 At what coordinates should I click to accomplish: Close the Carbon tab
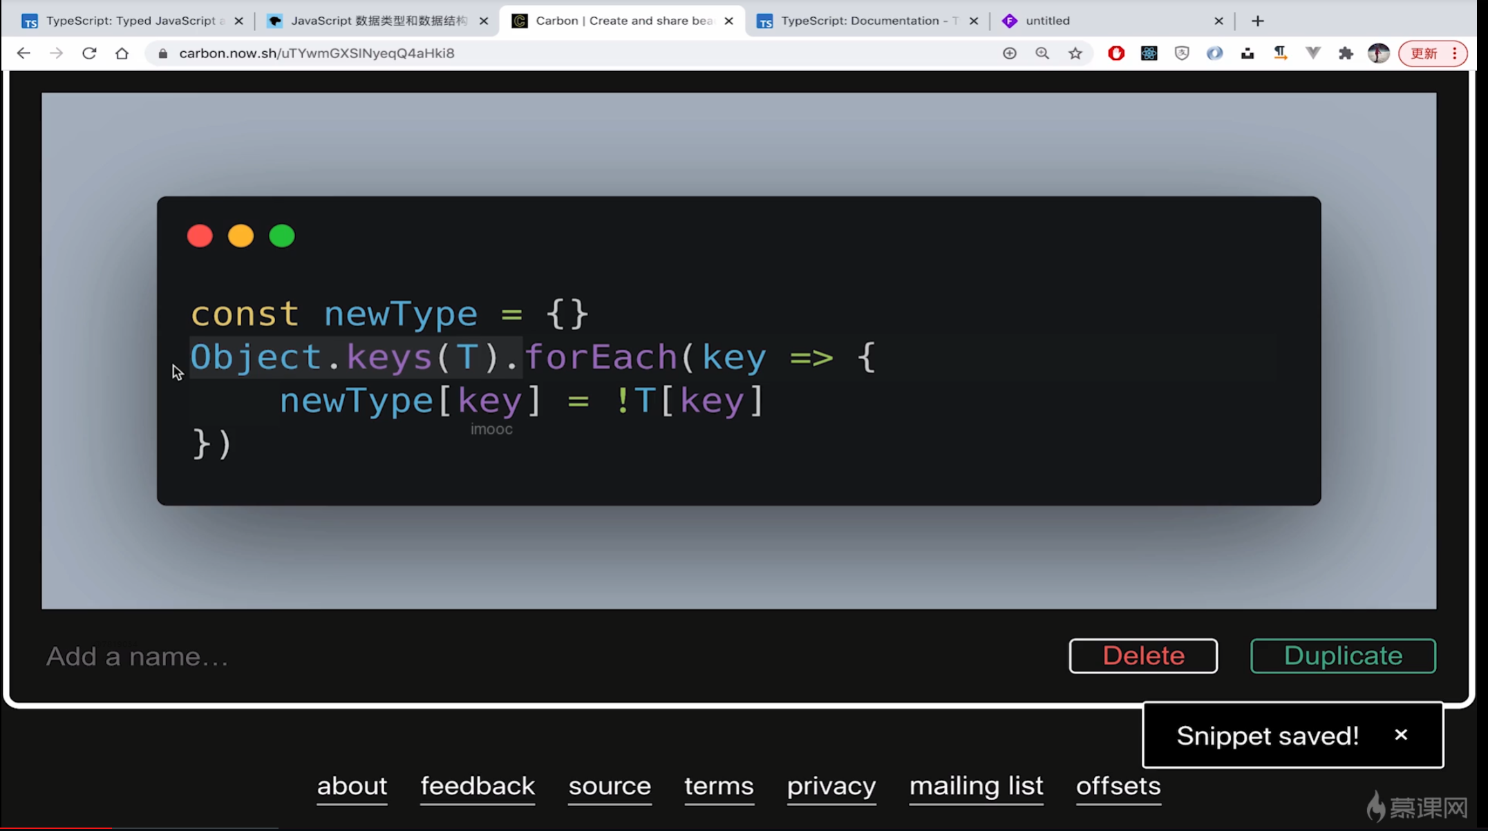coord(728,21)
